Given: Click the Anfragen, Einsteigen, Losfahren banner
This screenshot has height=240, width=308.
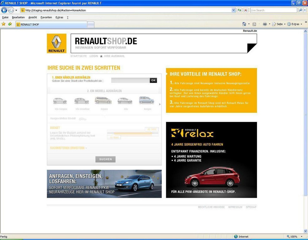Looking at the screenshot, I should click(x=104, y=184).
